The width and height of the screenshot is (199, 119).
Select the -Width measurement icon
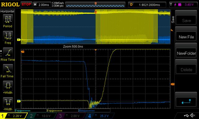8,102
